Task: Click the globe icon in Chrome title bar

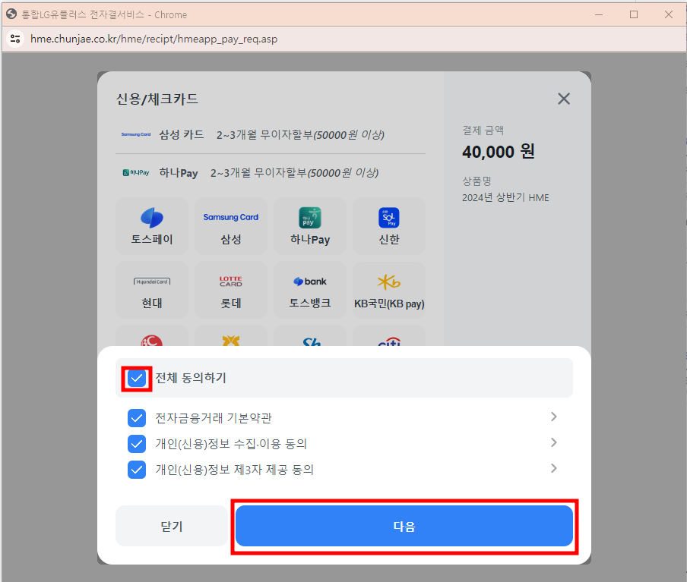Action: tap(11, 14)
